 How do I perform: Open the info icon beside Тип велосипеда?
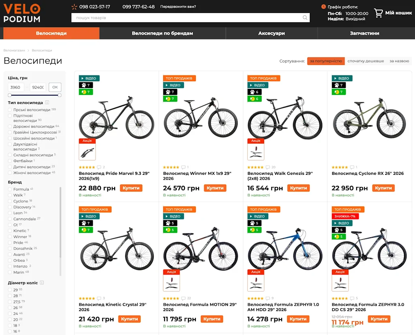pos(47,103)
